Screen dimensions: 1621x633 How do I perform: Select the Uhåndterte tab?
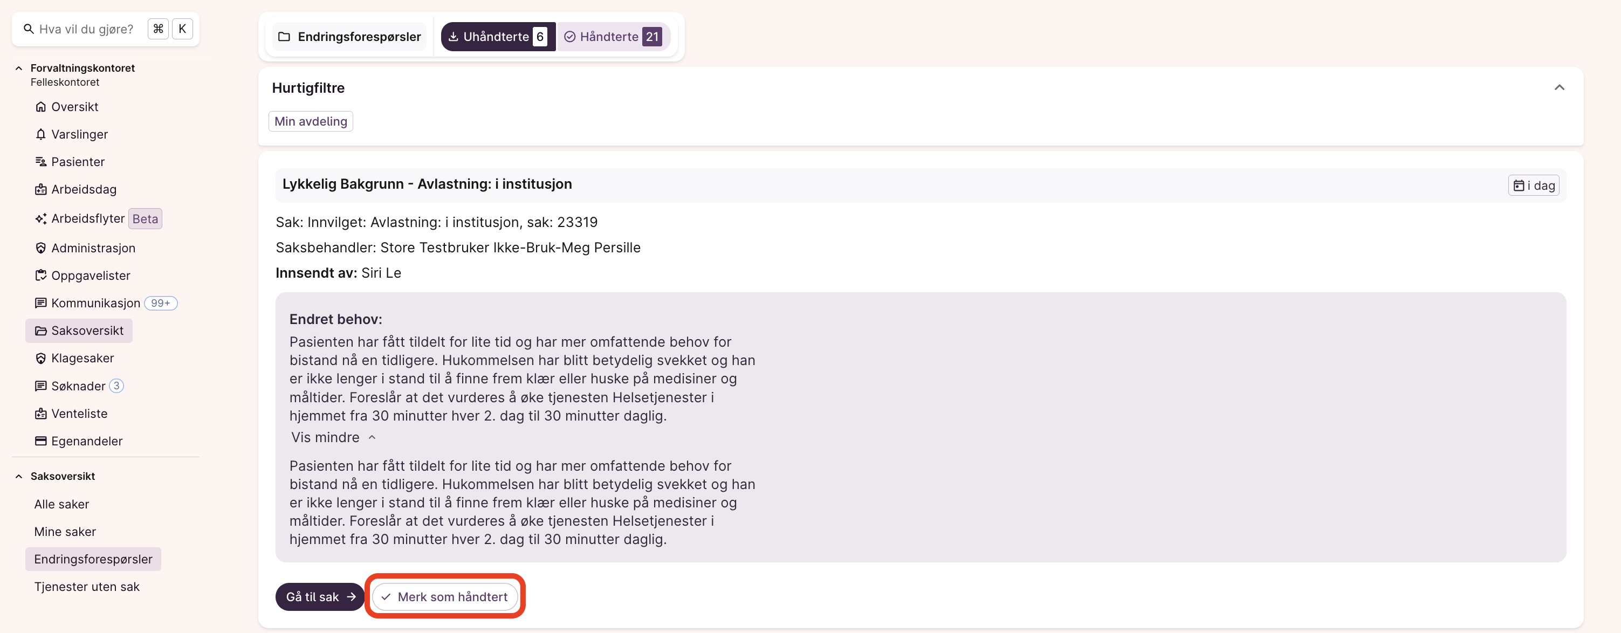point(497,37)
